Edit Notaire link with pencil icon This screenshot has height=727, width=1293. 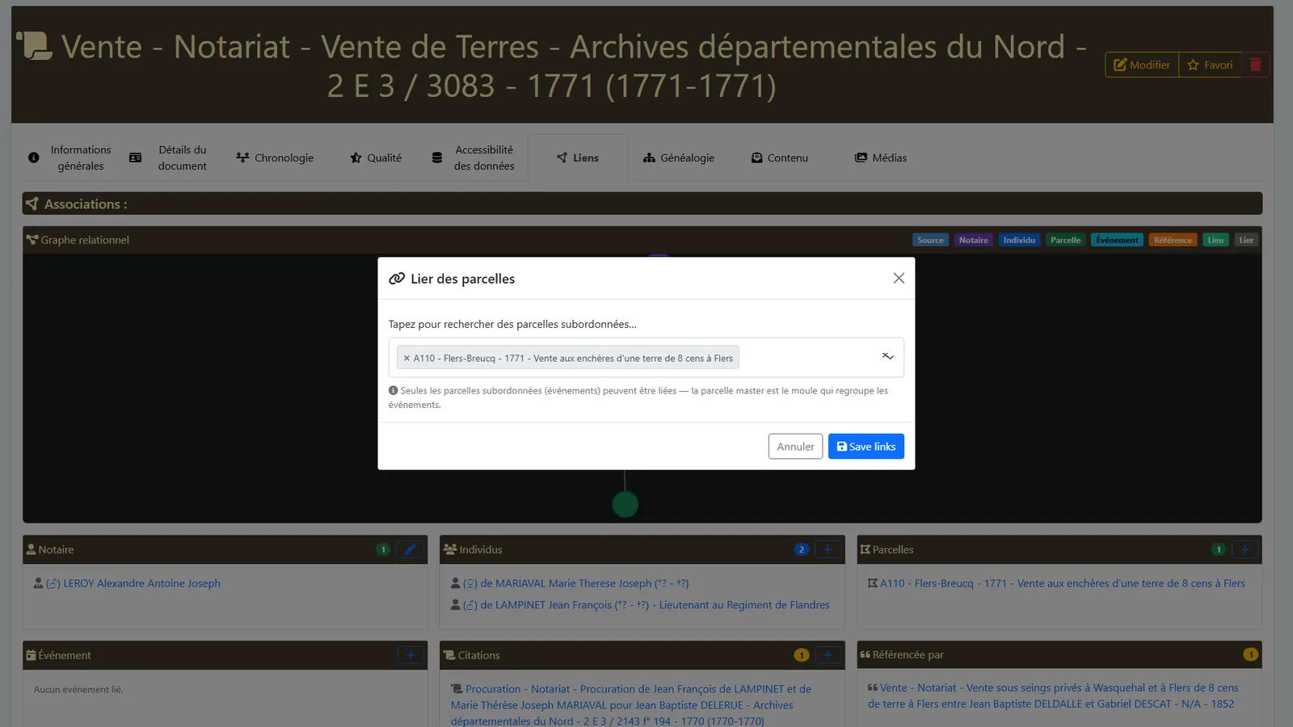tap(410, 549)
